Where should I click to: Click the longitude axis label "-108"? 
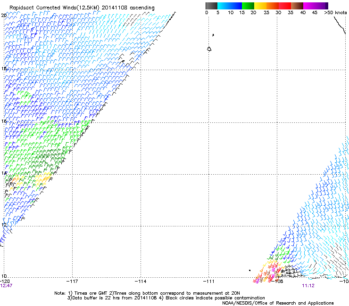click(277, 282)
